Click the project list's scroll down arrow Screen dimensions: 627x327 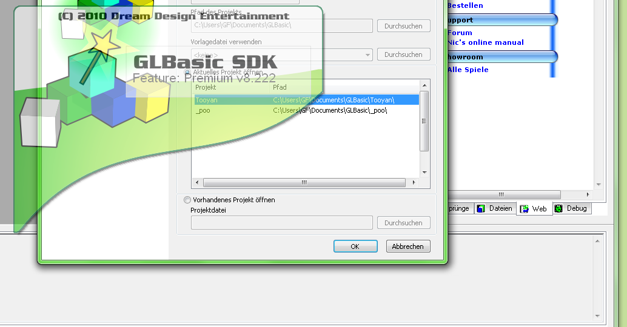pos(424,173)
